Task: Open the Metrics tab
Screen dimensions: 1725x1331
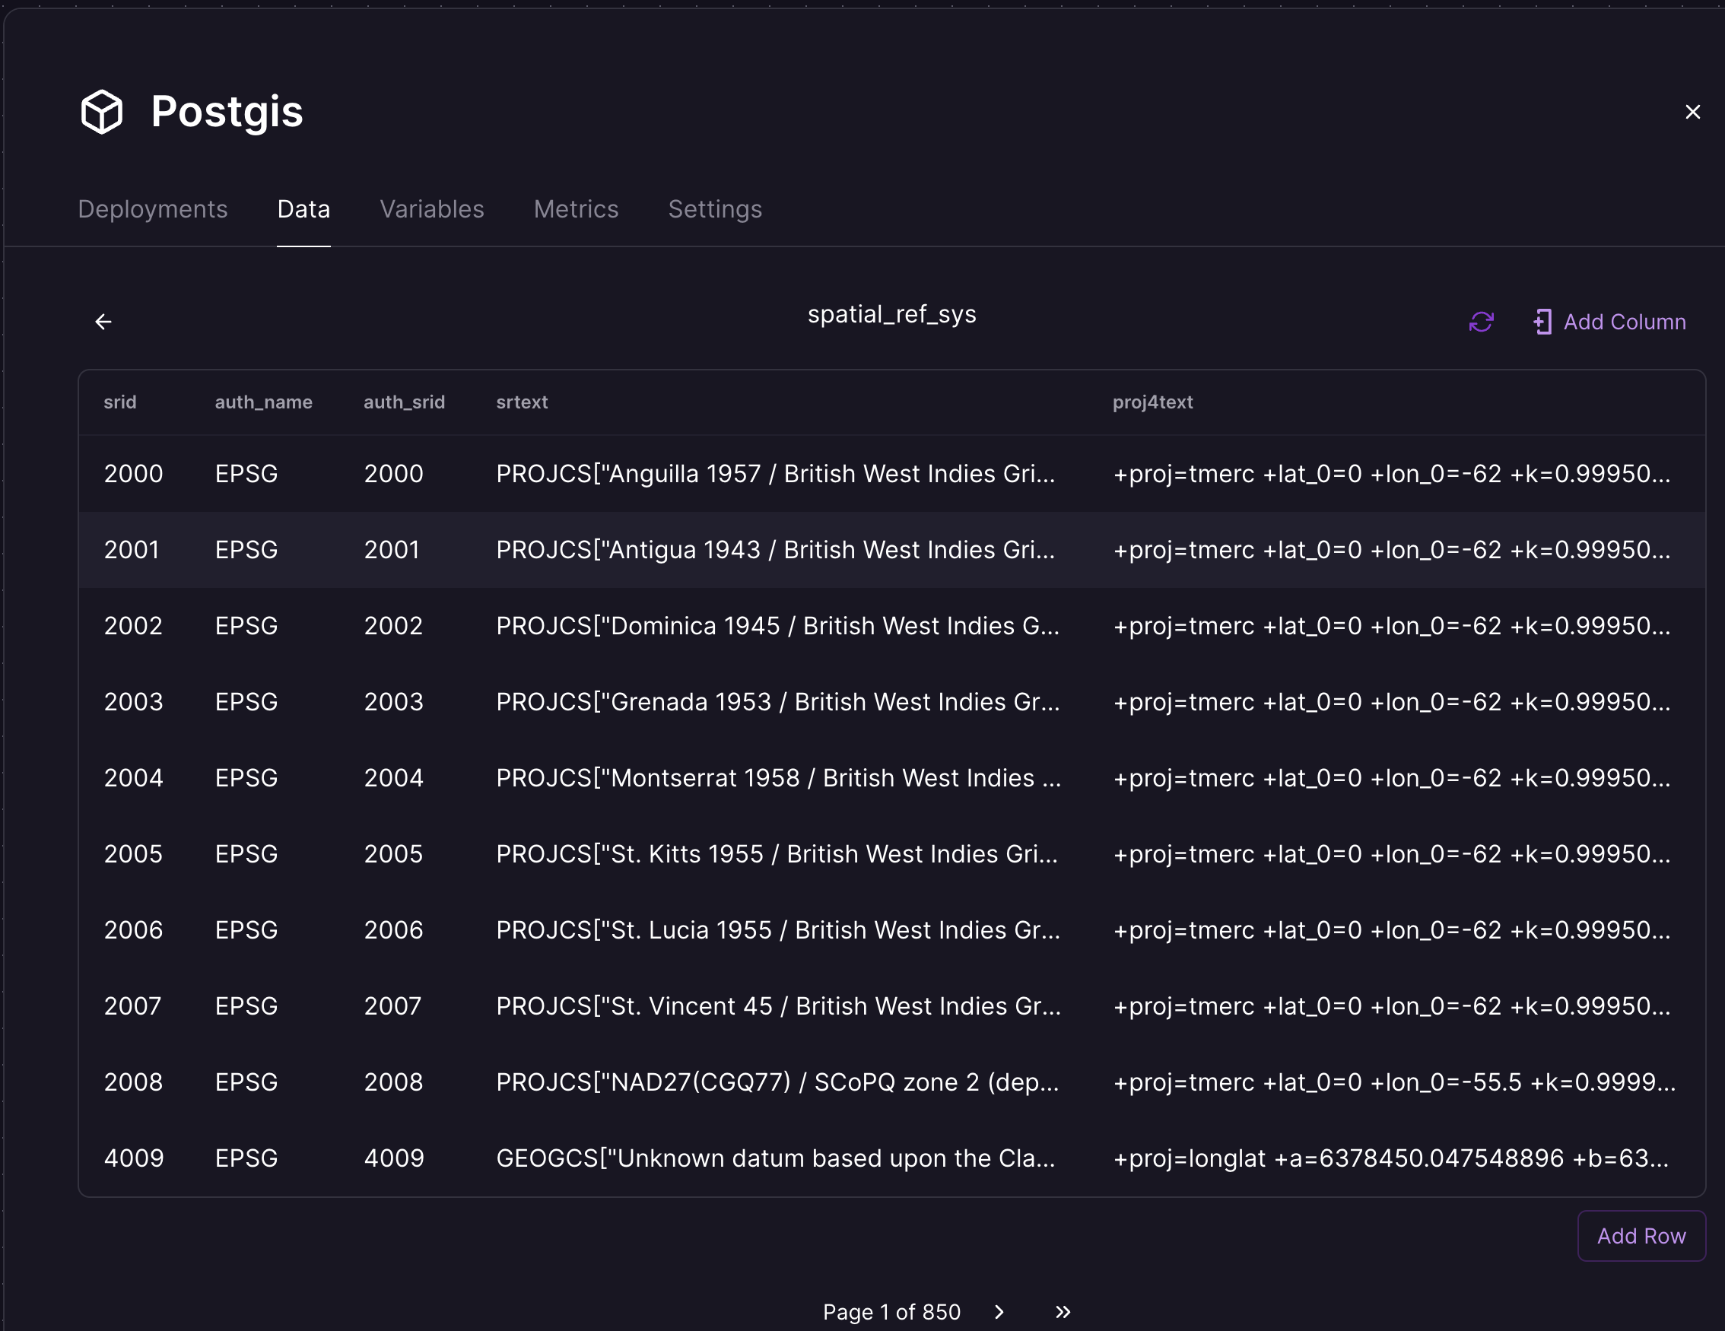Action: pos(576,209)
